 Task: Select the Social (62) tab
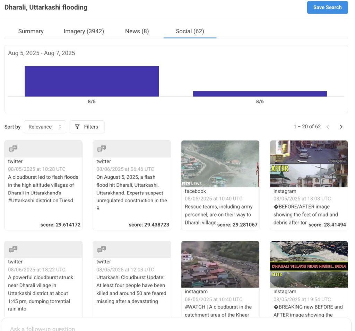point(190,31)
